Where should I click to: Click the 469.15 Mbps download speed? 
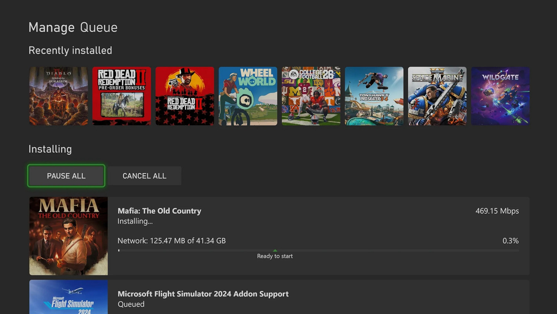(497, 211)
